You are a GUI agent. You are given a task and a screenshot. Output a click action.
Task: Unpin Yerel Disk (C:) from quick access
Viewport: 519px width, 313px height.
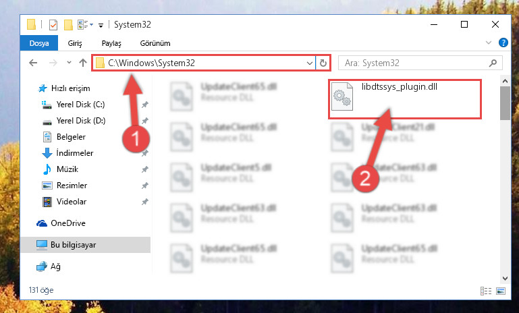(144, 105)
